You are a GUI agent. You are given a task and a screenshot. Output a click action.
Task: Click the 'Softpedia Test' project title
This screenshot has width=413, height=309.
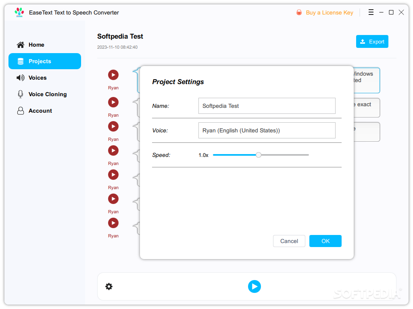pos(120,36)
